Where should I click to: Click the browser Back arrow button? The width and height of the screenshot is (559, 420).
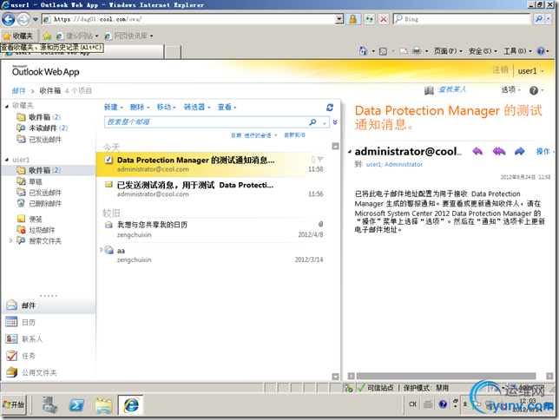click(9, 19)
